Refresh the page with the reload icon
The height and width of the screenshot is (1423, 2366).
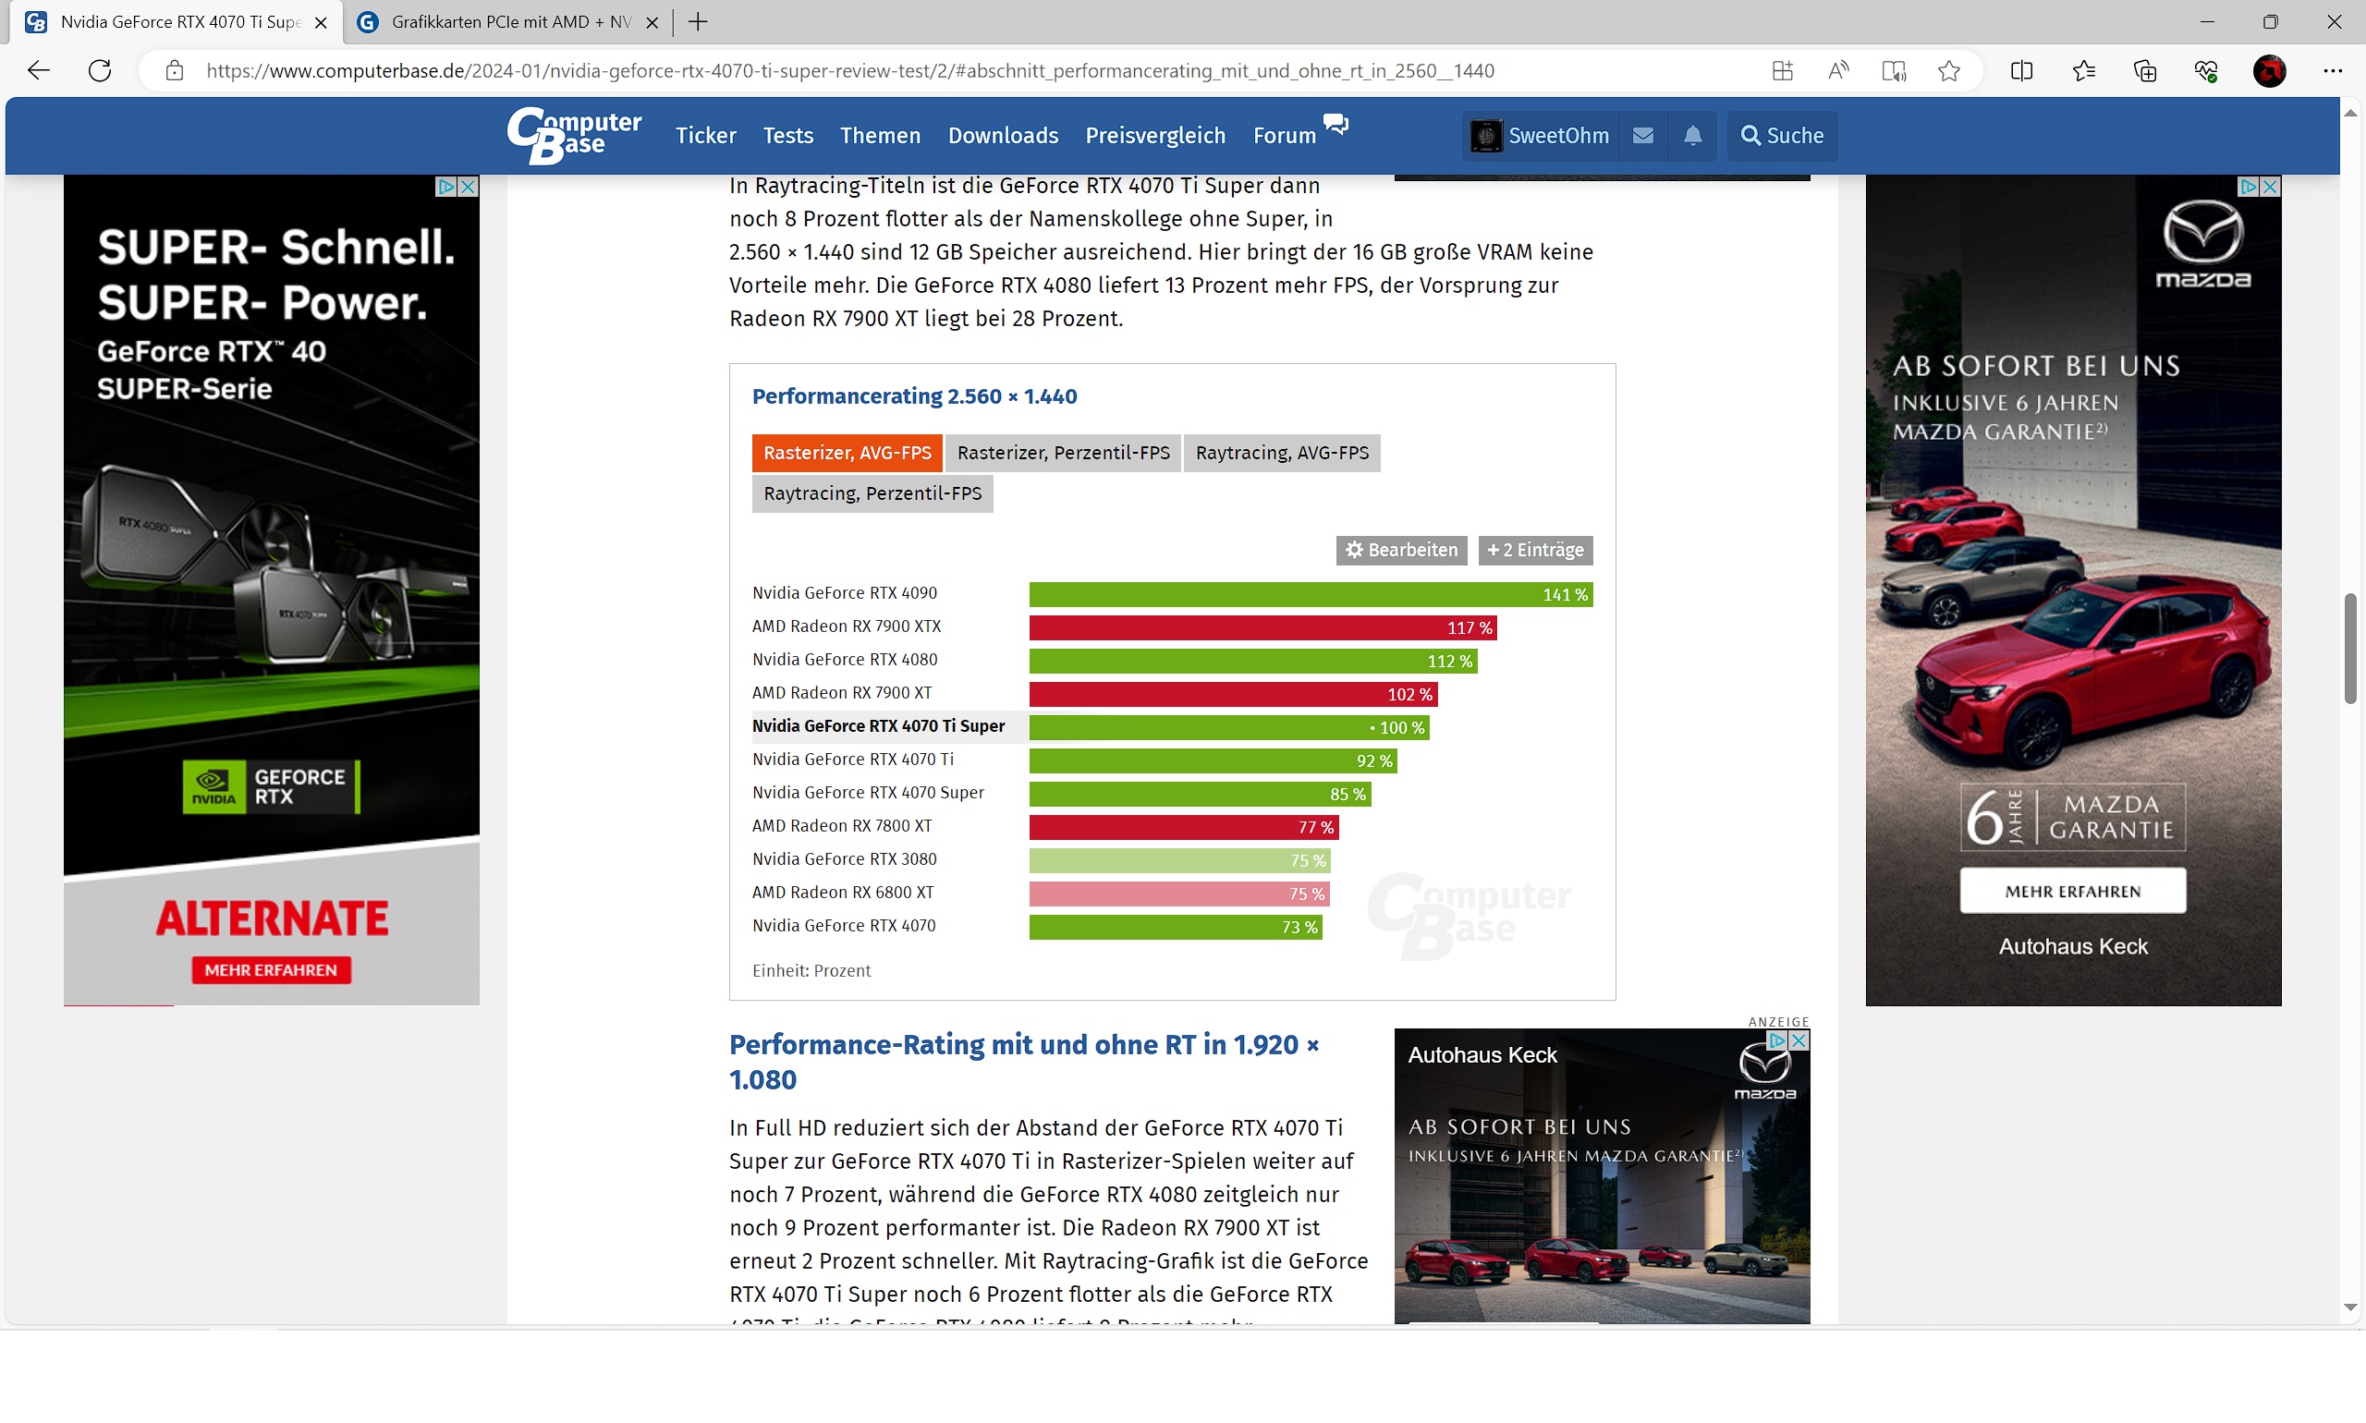[x=100, y=71]
